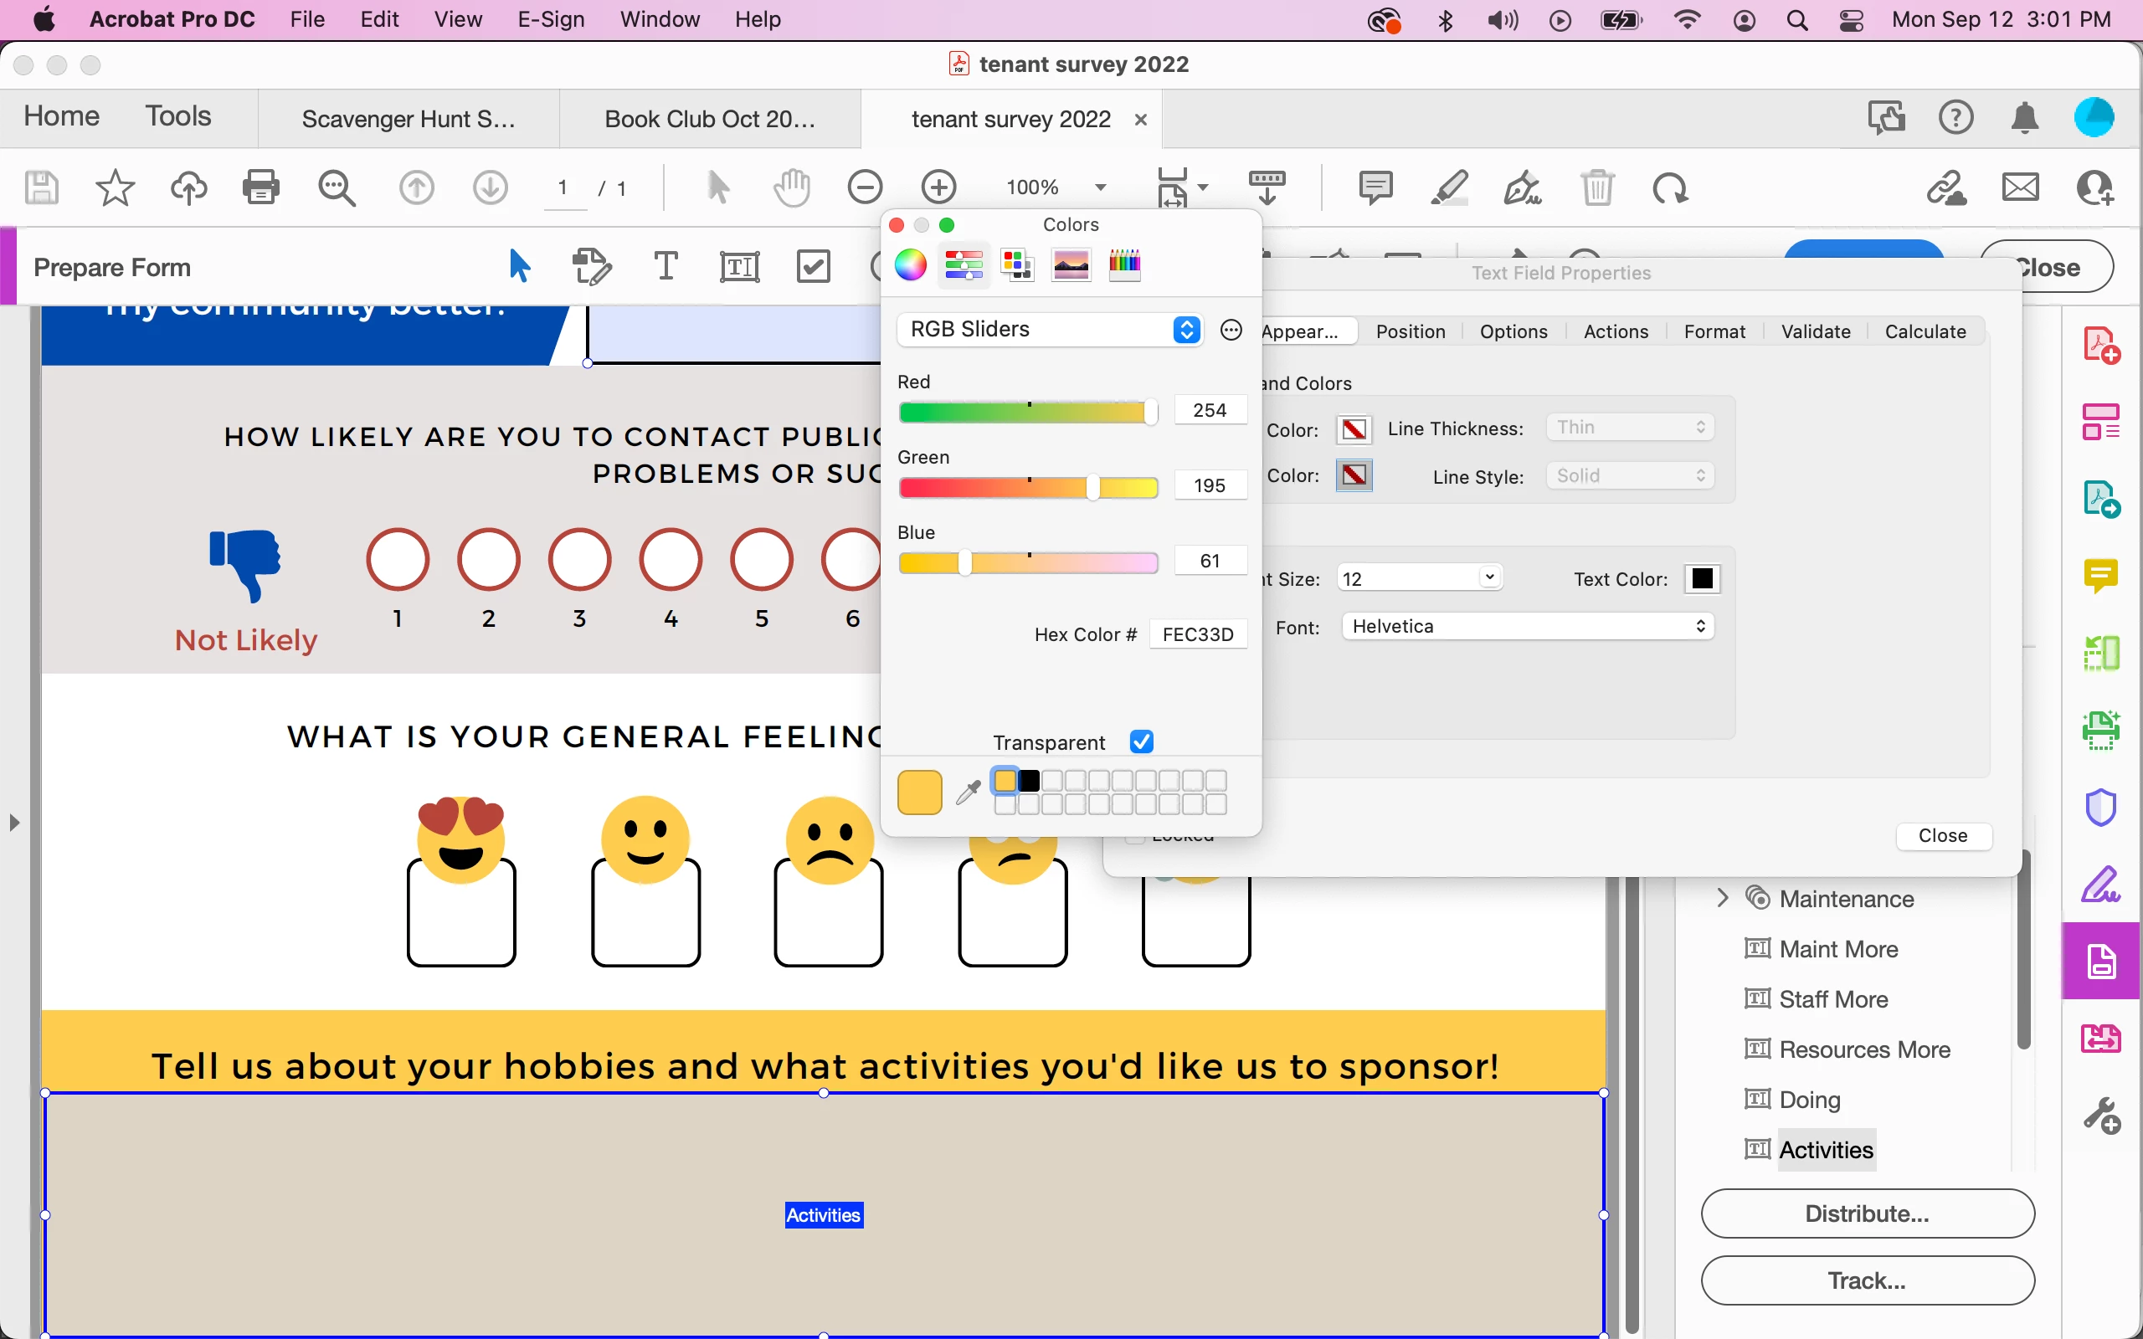Click the trash Delete icon
The image size is (2143, 1339).
pos(1596,187)
